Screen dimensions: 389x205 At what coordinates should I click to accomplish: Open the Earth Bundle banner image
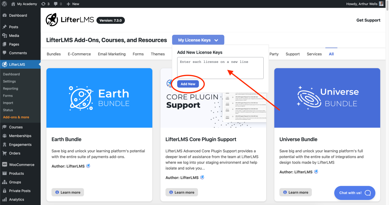(99, 98)
